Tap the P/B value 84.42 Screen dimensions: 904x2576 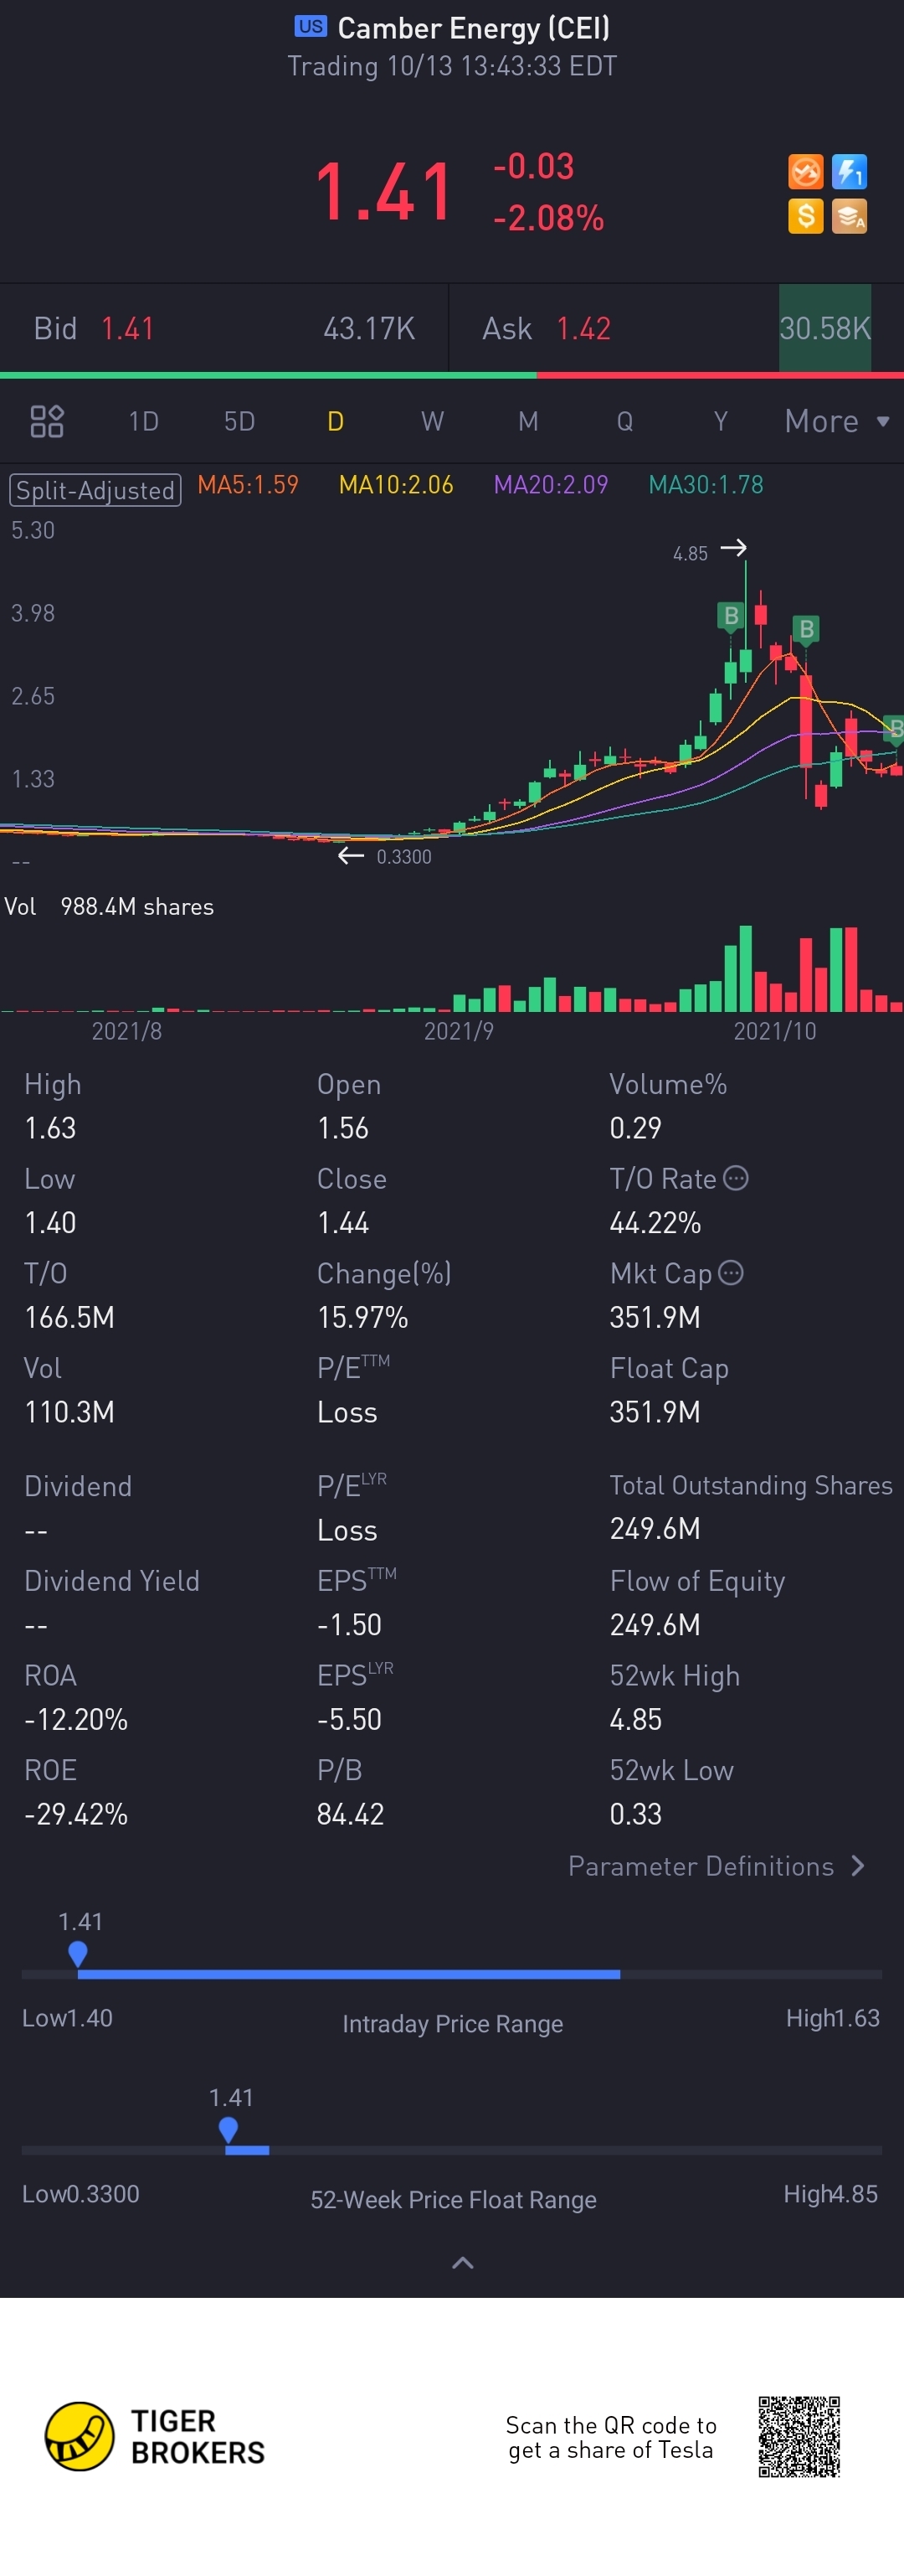point(351,1815)
